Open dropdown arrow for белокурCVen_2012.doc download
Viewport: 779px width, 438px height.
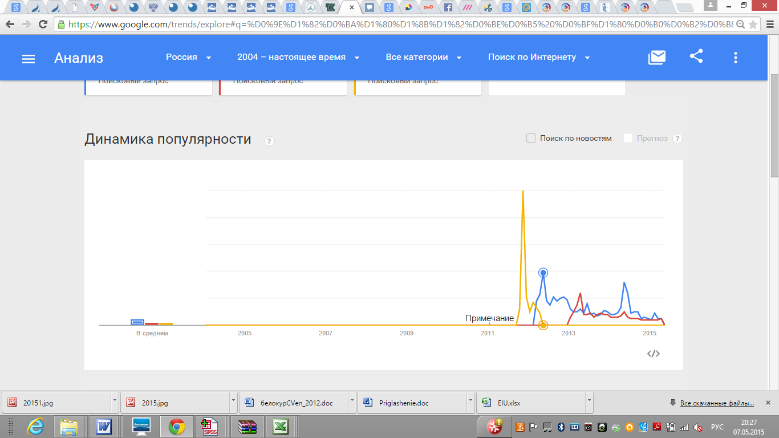point(352,402)
